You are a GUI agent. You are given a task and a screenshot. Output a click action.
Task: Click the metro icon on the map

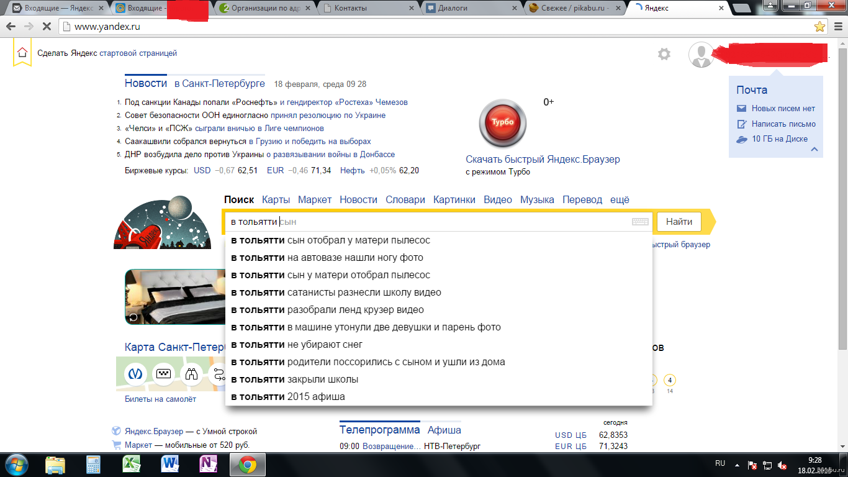click(x=135, y=374)
